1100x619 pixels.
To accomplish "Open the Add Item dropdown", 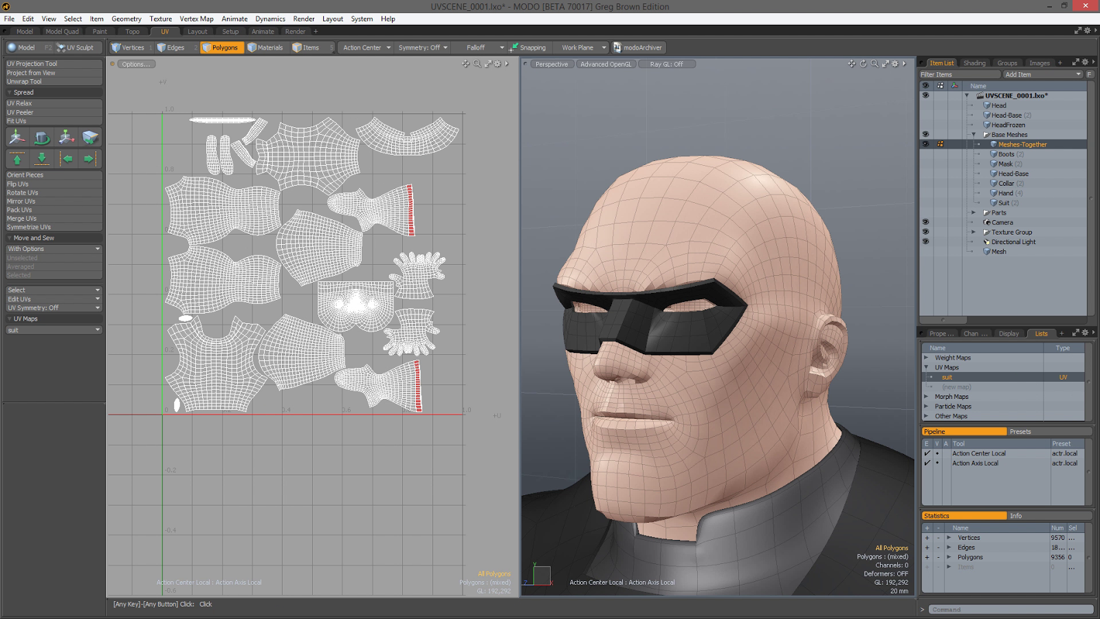I will pos(1042,74).
